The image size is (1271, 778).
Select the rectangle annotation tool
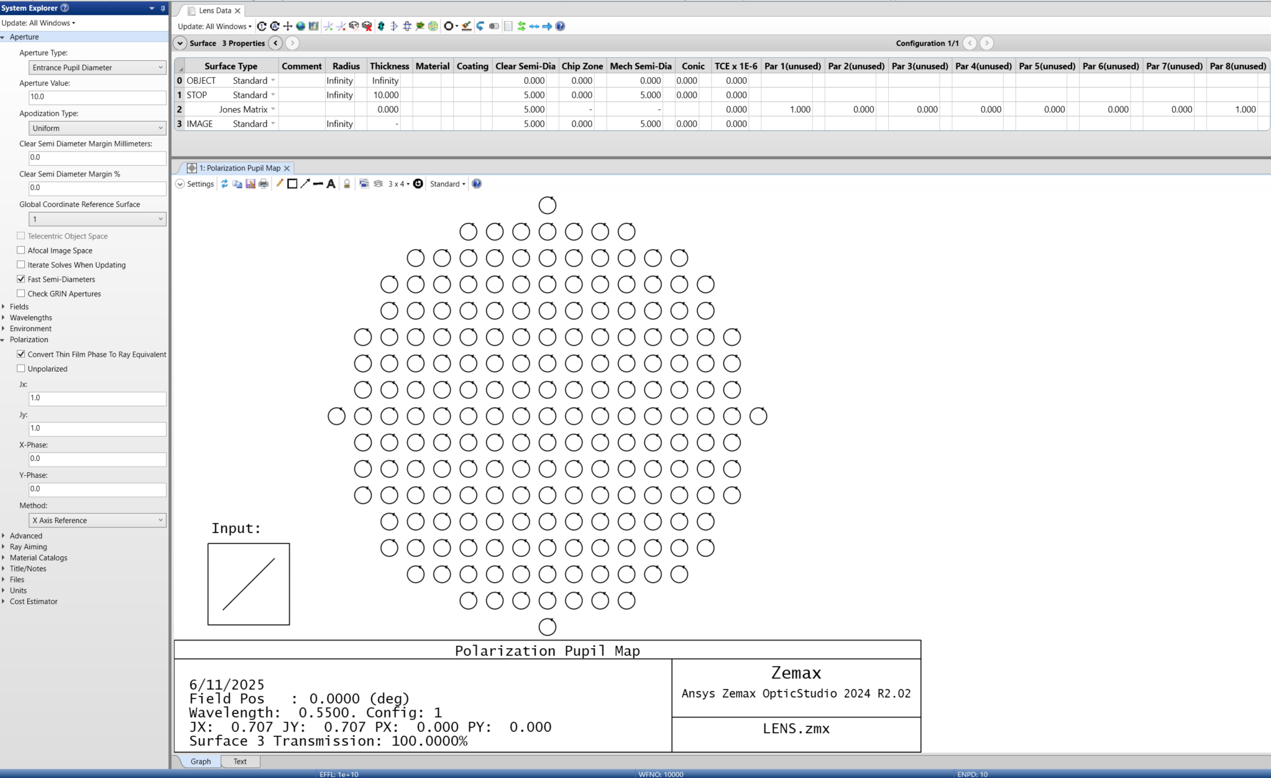(292, 184)
